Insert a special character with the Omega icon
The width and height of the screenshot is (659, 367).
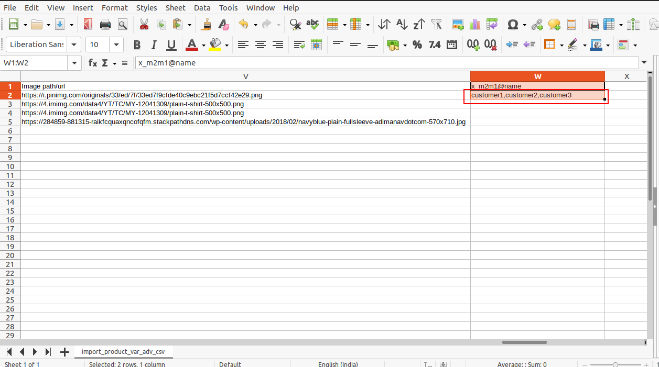tap(513, 25)
